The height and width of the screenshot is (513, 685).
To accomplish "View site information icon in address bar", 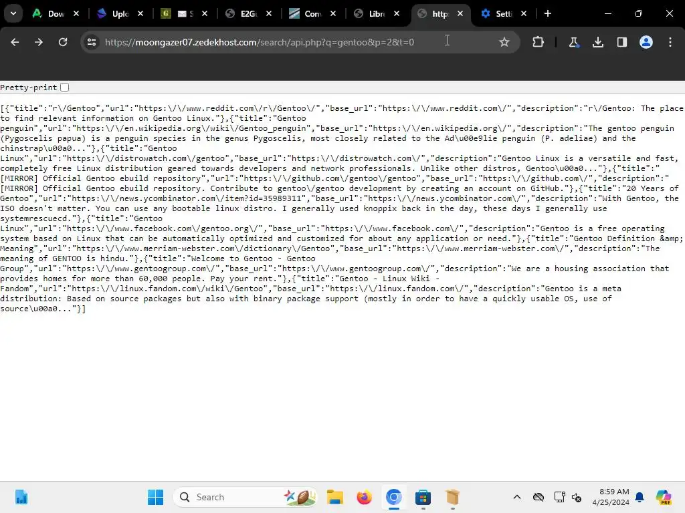I will tap(92, 42).
